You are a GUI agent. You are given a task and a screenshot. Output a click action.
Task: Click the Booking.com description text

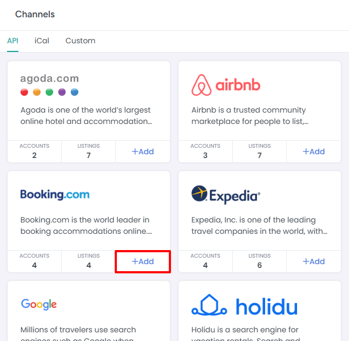pos(87,226)
